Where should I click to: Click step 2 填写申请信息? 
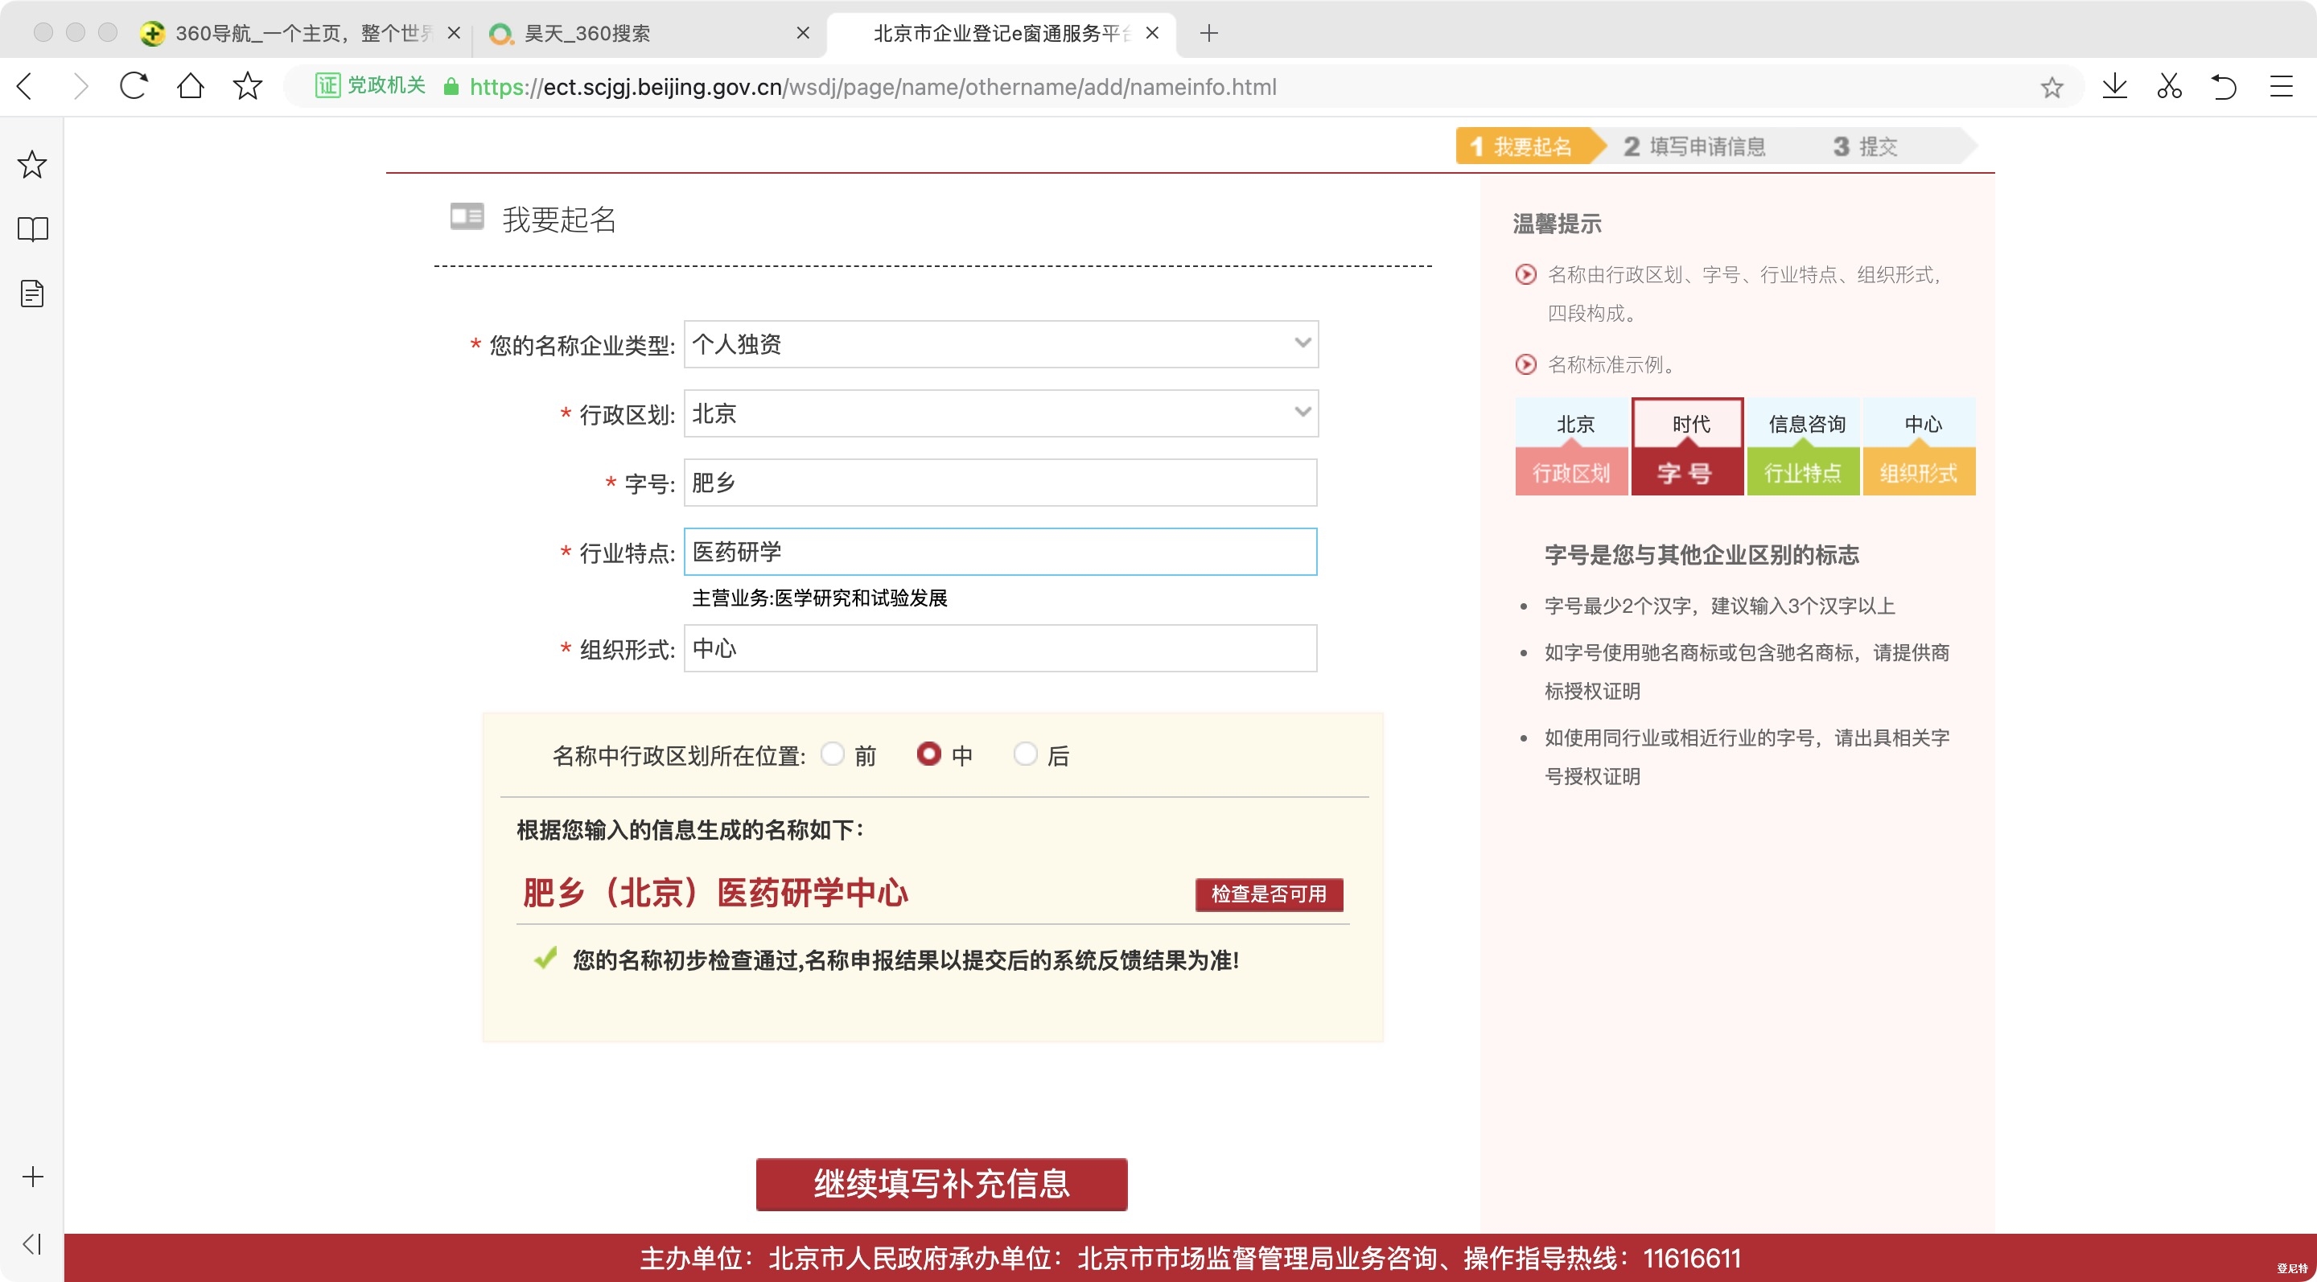tap(1695, 146)
